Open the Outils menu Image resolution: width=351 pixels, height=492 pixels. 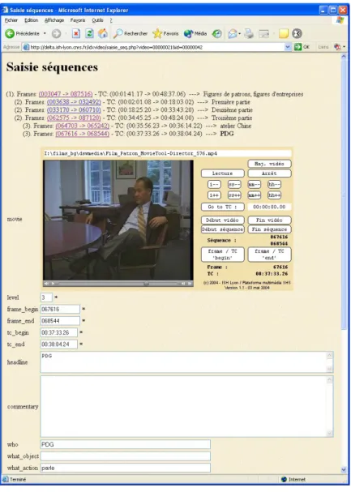coord(97,20)
